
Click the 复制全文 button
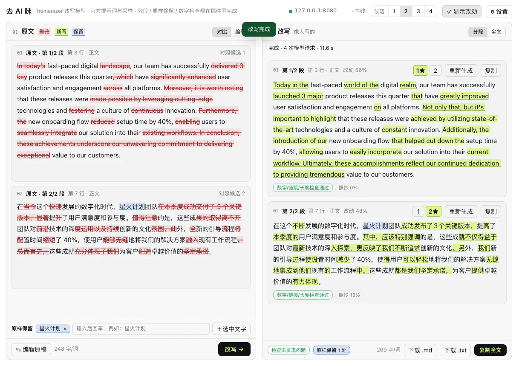(490, 350)
